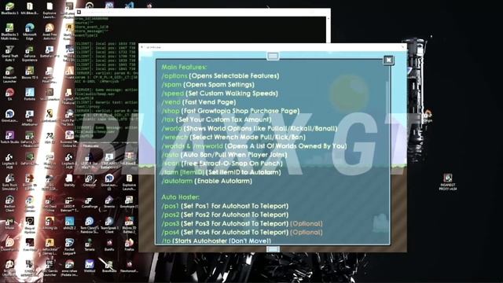Click the "/options" command text

[174, 76]
